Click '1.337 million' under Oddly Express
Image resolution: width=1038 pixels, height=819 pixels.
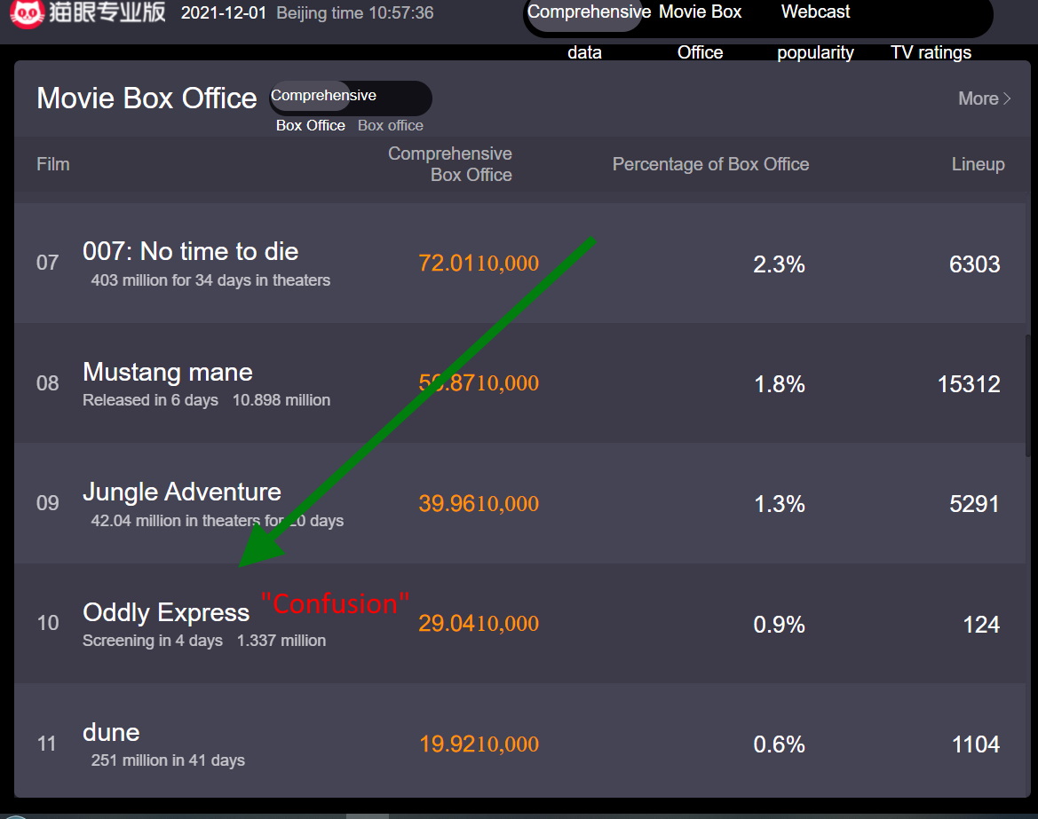[x=281, y=641]
